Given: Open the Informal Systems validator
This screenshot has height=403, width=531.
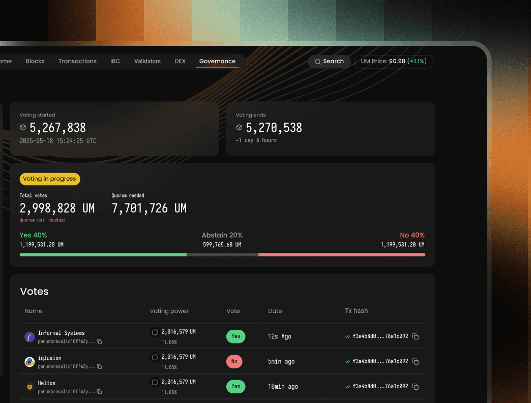Looking at the screenshot, I should (62, 333).
